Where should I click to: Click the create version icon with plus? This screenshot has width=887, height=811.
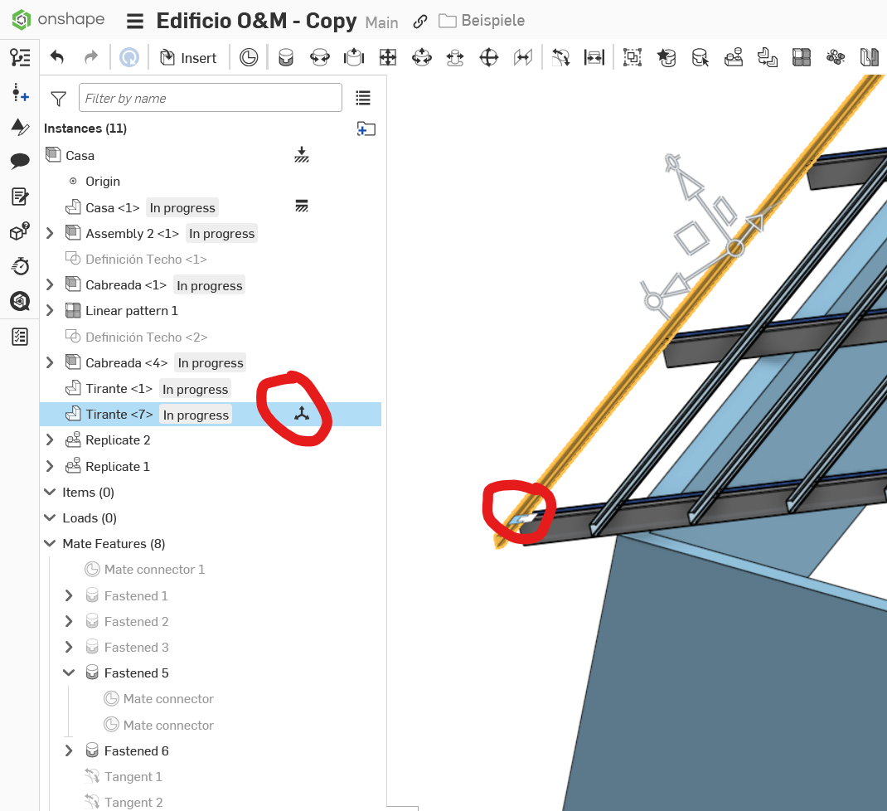pos(20,92)
